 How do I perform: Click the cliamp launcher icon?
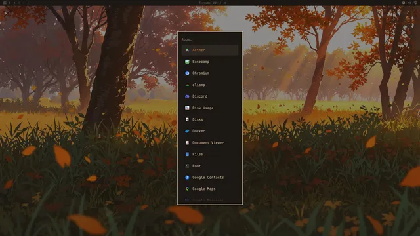click(187, 85)
